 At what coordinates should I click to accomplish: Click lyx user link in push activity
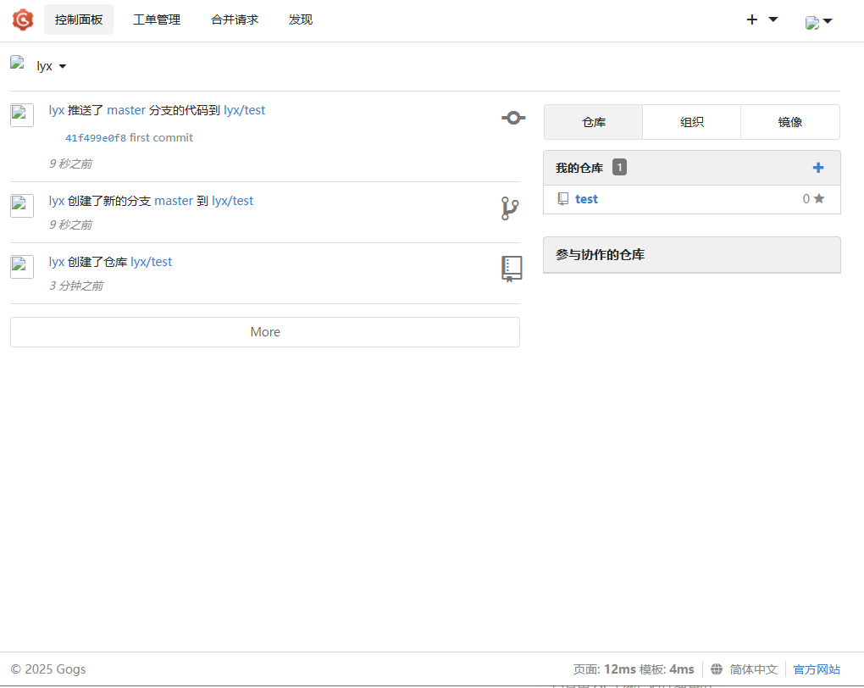click(x=56, y=110)
